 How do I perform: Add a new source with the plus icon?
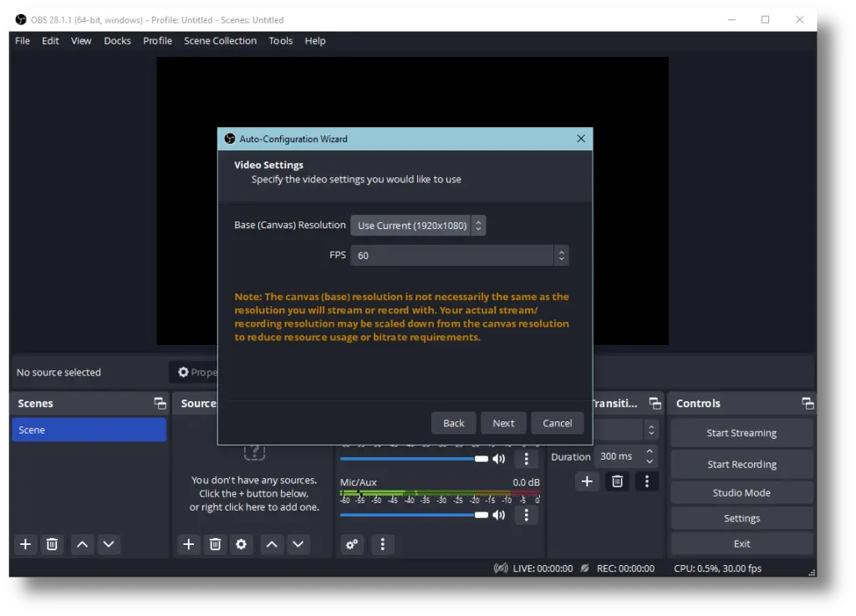(188, 544)
